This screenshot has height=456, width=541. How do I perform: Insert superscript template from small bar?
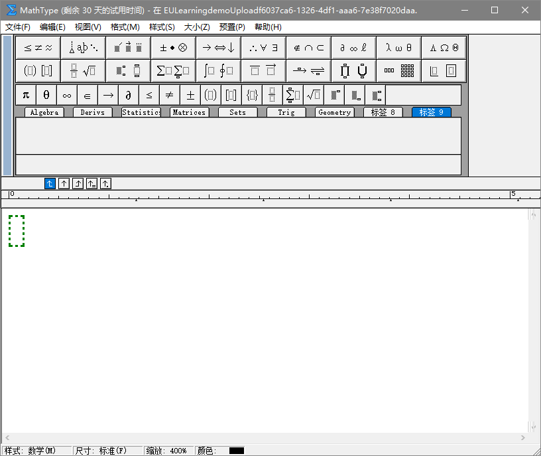pyautogui.click(x=334, y=95)
